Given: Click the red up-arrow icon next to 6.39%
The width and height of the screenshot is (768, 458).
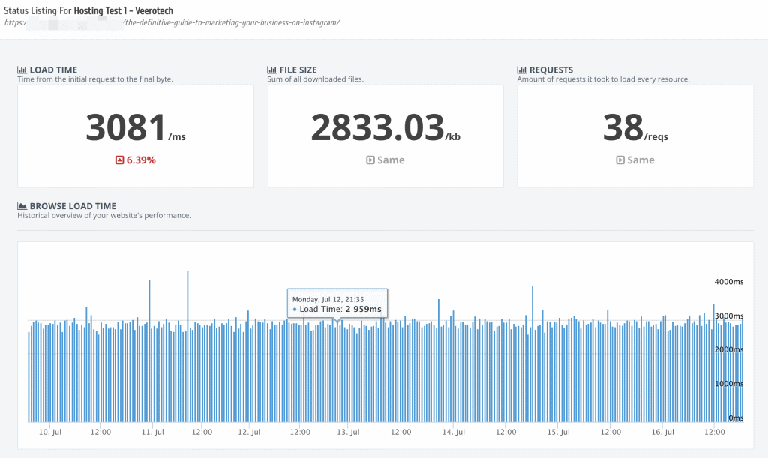Looking at the screenshot, I should coord(119,160).
